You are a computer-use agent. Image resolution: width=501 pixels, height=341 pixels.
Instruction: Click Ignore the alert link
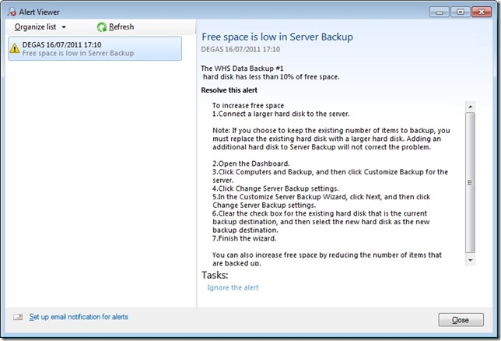coord(233,287)
